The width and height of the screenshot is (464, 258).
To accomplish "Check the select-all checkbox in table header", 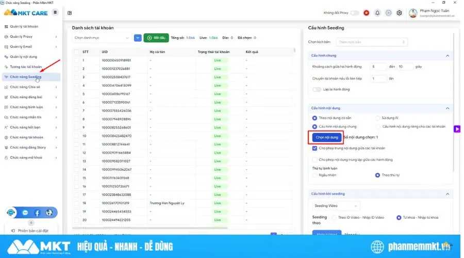I will [x=76, y=52].
